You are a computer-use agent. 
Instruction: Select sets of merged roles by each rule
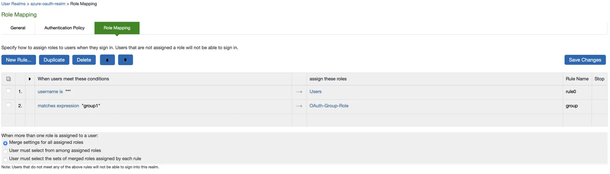6,159
